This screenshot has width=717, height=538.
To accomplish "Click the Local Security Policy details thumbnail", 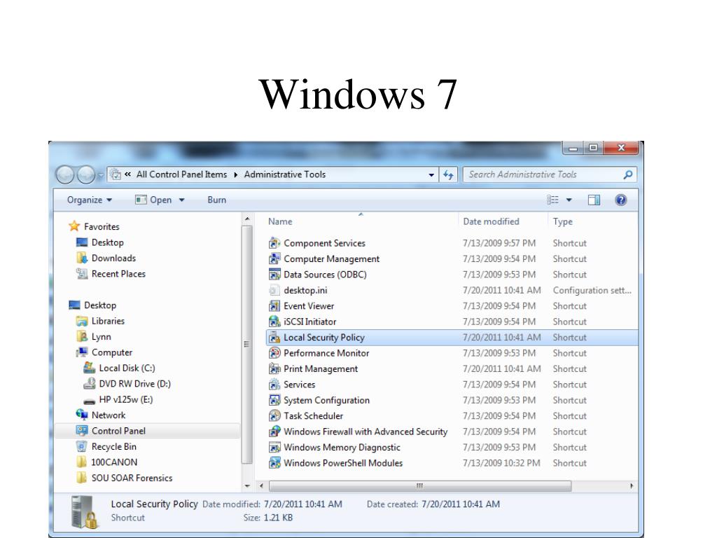I will click(x=84, y=512).
